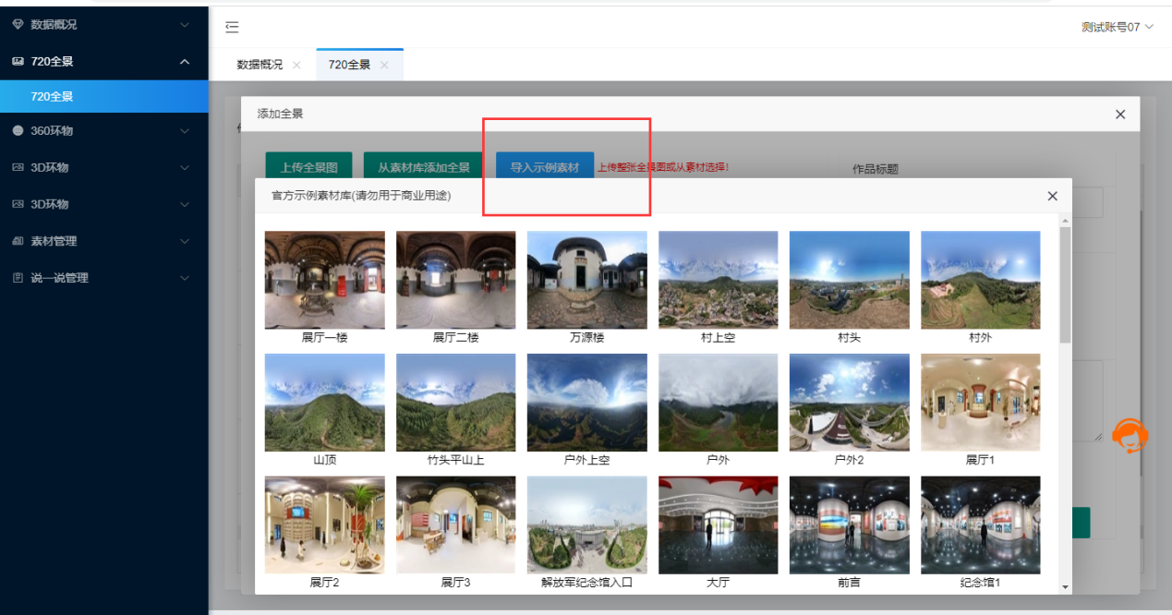The width and height of the screenshot is (1172, 615).
Task: Select the 万源楼 panorama thumbnail
Action: [x=586, y=280]
